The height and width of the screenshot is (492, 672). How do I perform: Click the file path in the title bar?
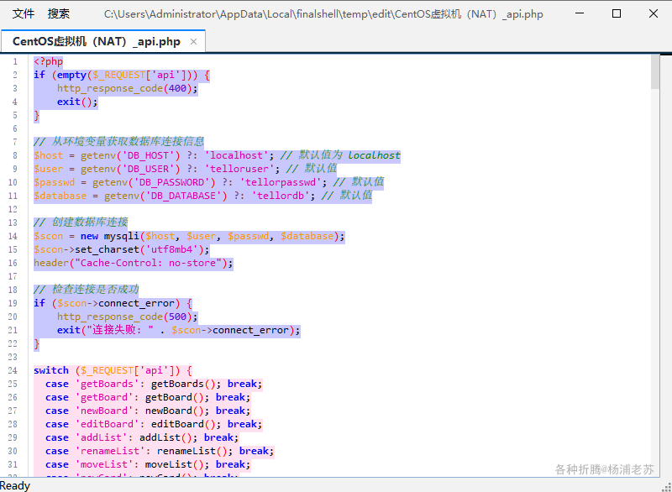coord(323,14)
